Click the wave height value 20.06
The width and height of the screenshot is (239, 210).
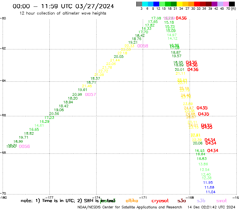coord(198,143)
